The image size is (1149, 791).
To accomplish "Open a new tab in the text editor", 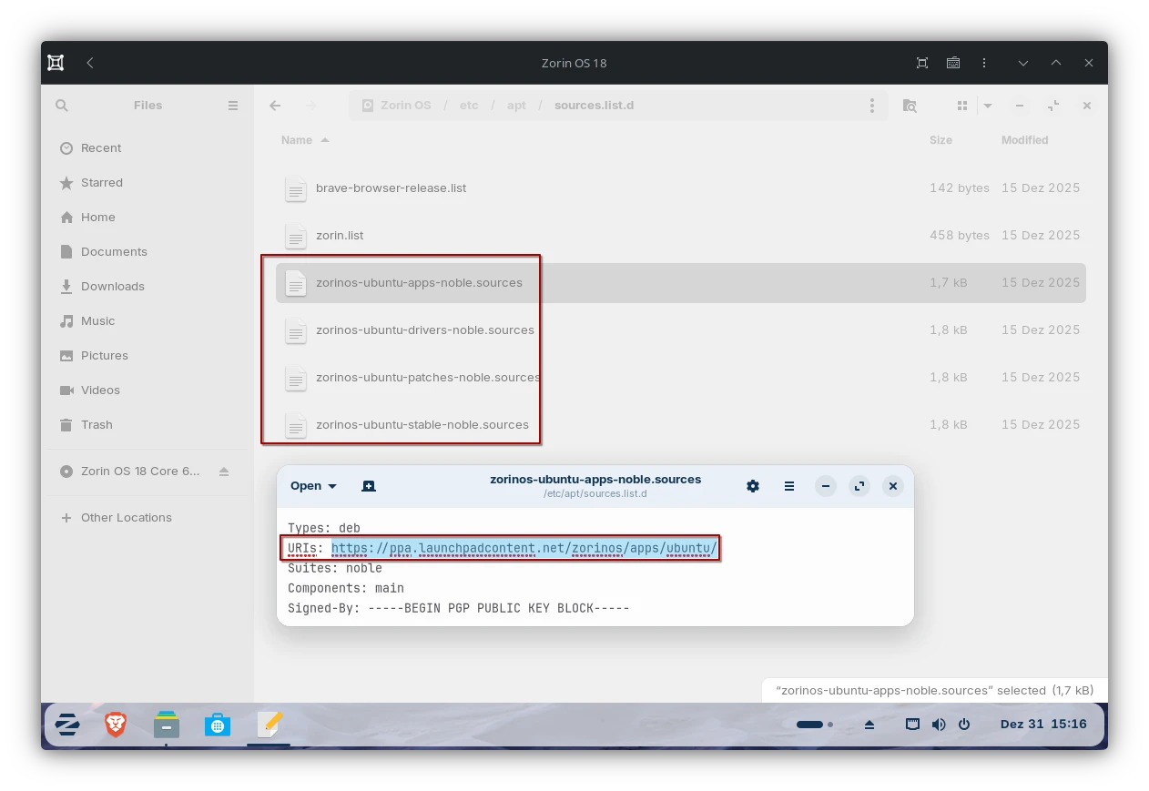I will click(x=369, y=485).
